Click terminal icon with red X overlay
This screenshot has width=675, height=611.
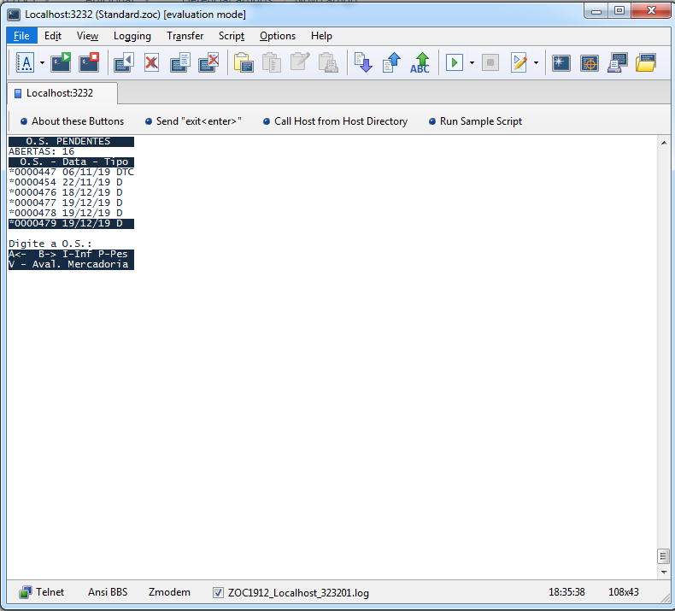(208, 63)
